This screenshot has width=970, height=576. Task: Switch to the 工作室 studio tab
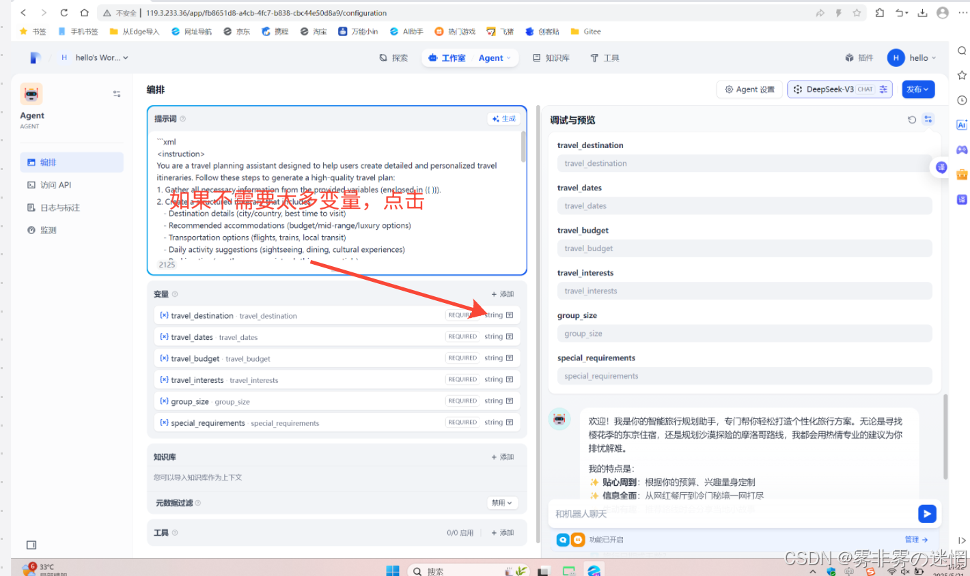coord(447,58)
